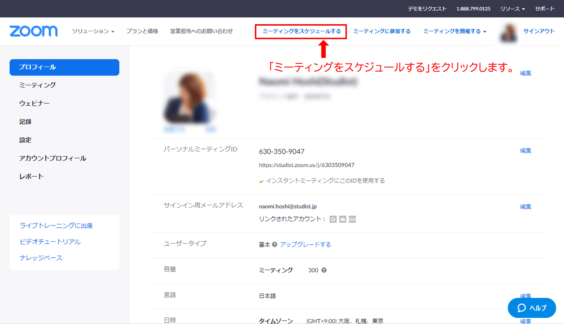Open the ヘルプ chat button
Image resolution: width=564 pixels, height=324 pixels.
(x=532, y=308)
